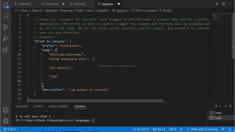This screenshot has width=235, height=132.
Task: Open terminal launch profile dropdown arrow
Action: 220,106
